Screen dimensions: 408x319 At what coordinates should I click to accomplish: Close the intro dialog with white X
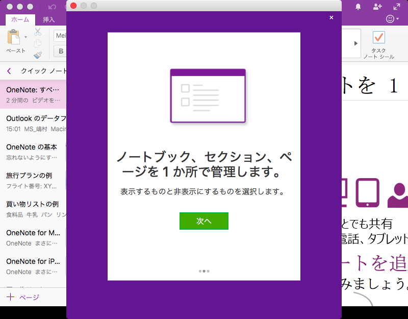(331, 17)
